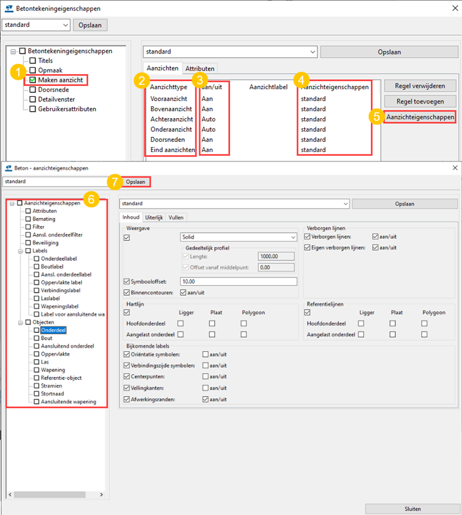462x515 pixels.
Task: Open the top standard settings dropdown
Action: click(x=35, y=24)
